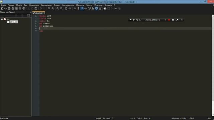Toggle the Folder as Workspace toolbar icon
Image resolution: width=214 pixels, height=120 pixels.
click(x=97, y=9)
